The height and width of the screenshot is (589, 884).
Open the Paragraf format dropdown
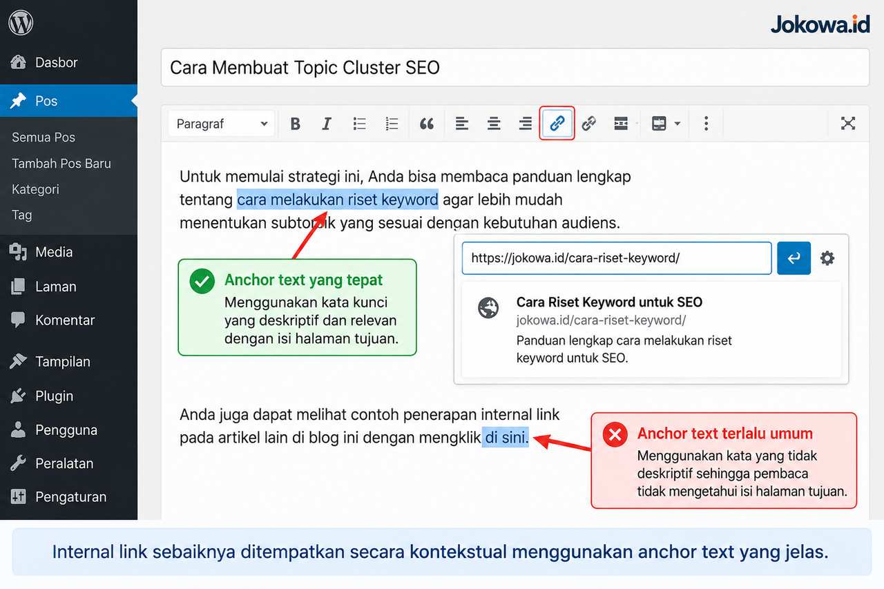221,124
